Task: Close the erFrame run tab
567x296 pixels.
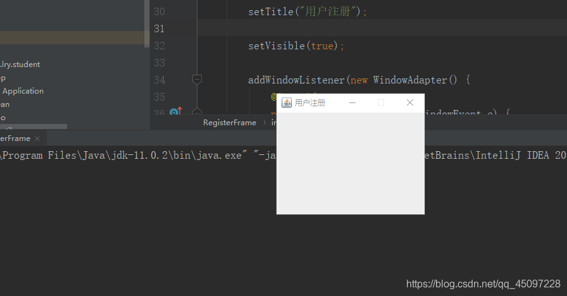Action: pyautogui.click(x=37, y=139)
